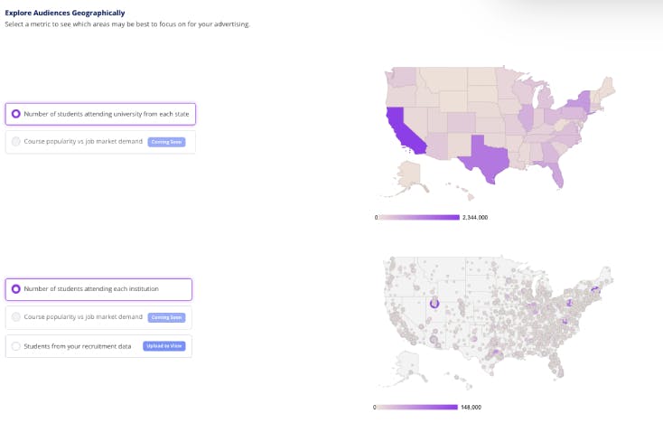Select lower Course popularity vs job market demand
Image resolution: width=663 pixels, height=423 pixels.
coord(98,317)
